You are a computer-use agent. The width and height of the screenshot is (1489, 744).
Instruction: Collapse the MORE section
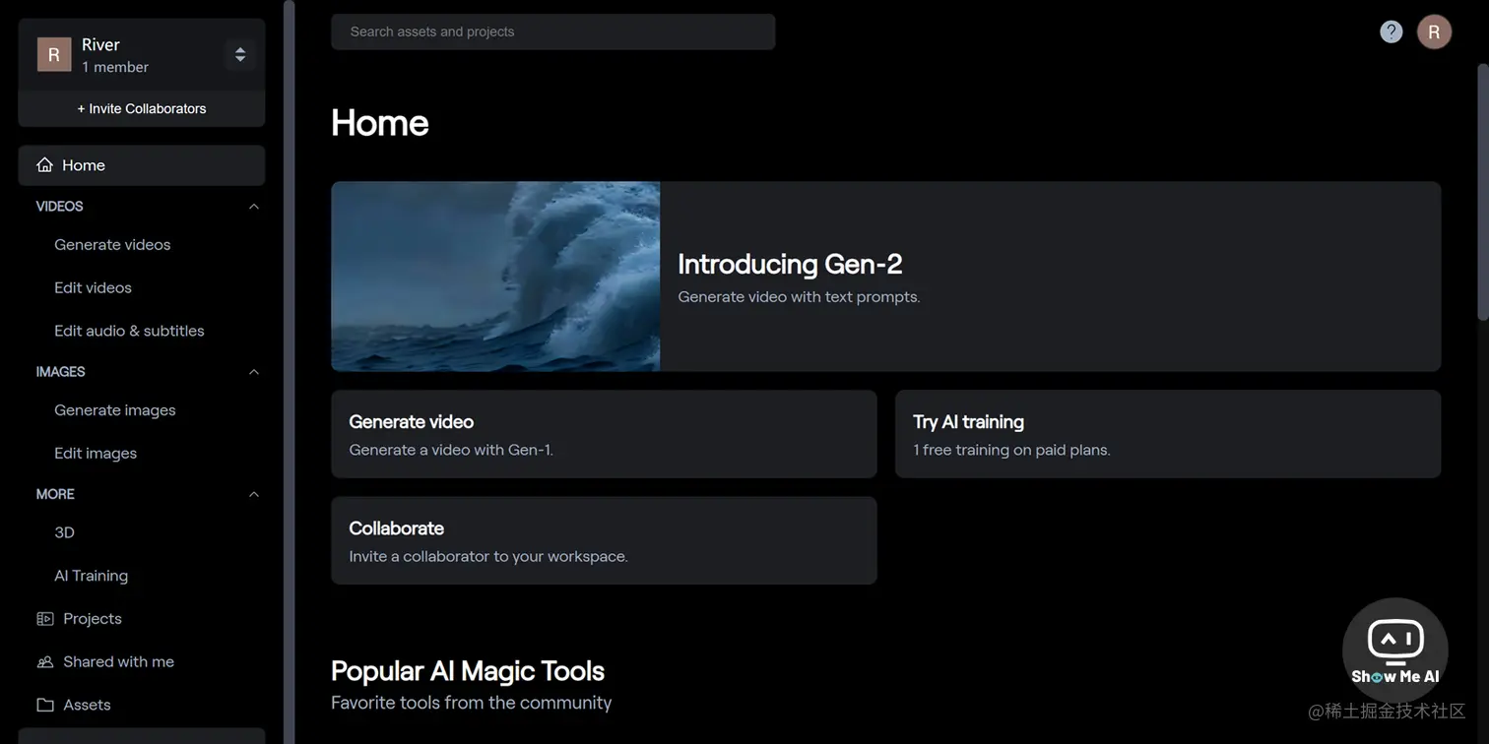(254, 494)
